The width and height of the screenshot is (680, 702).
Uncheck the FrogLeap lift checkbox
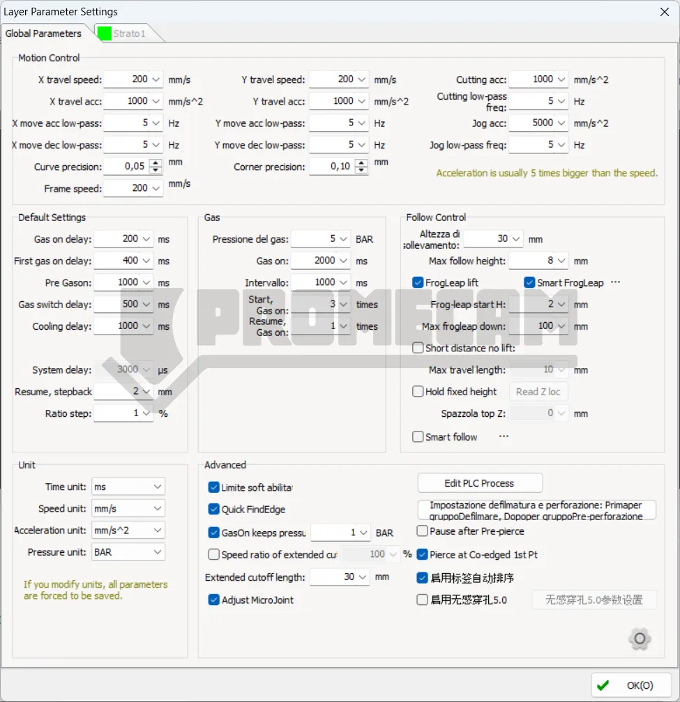coord(418,282)
